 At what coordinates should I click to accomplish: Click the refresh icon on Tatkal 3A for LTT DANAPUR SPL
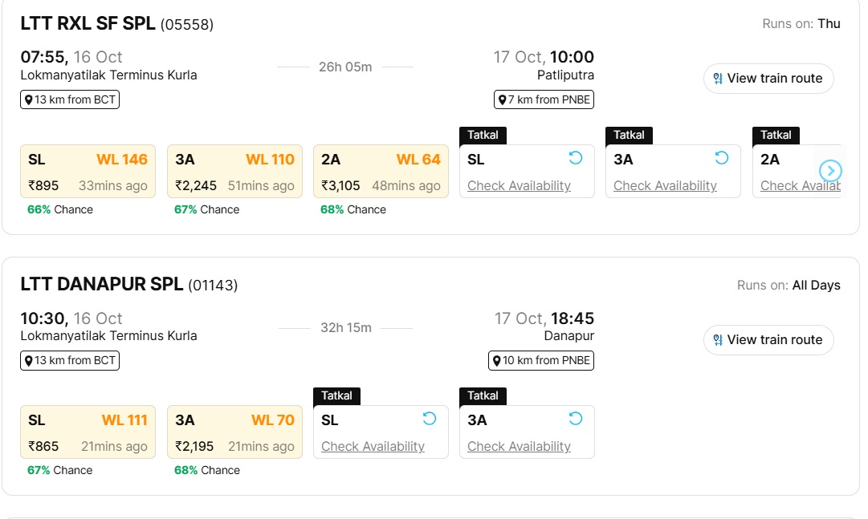point(574,419)
